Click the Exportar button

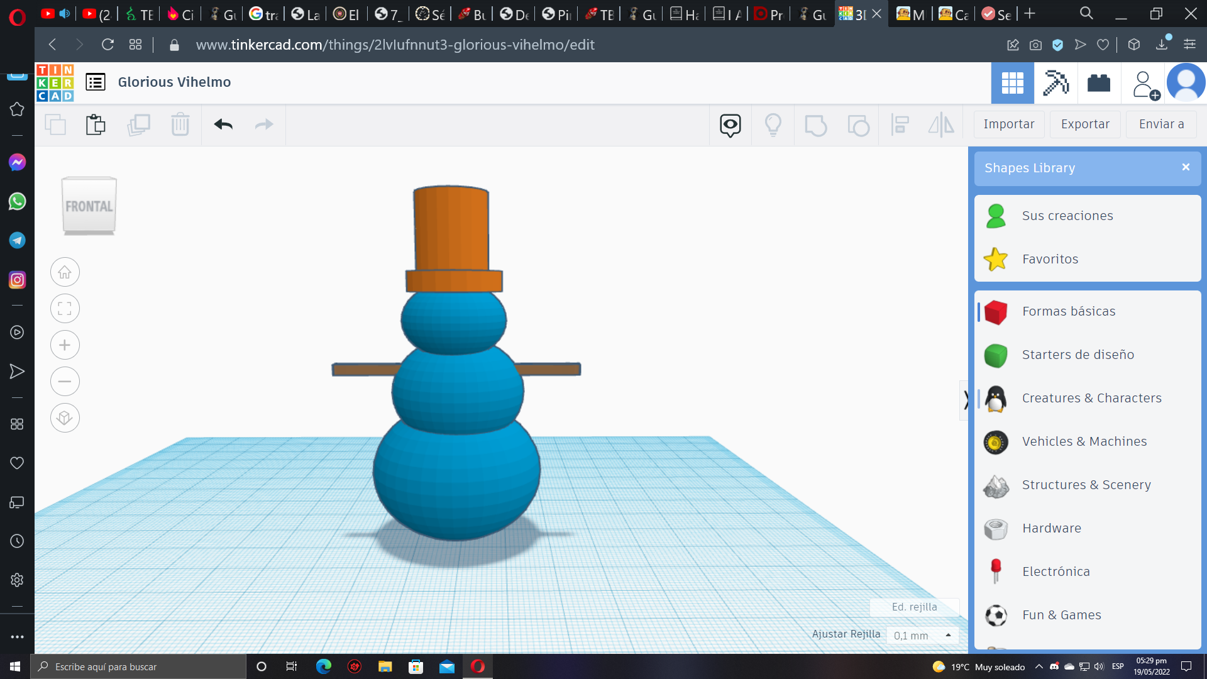coord(1085,124)
